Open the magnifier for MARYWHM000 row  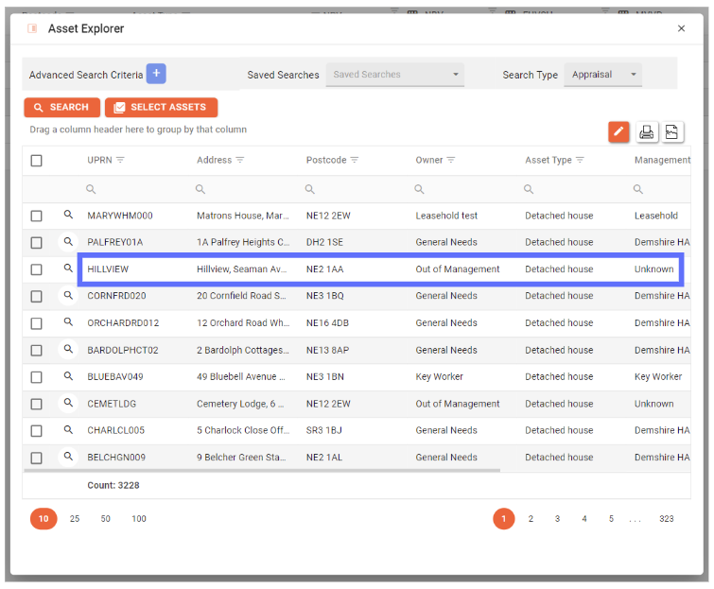tap(68, 216)
